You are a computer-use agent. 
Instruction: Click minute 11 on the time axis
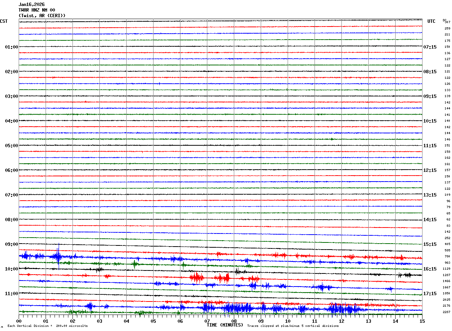315,321
